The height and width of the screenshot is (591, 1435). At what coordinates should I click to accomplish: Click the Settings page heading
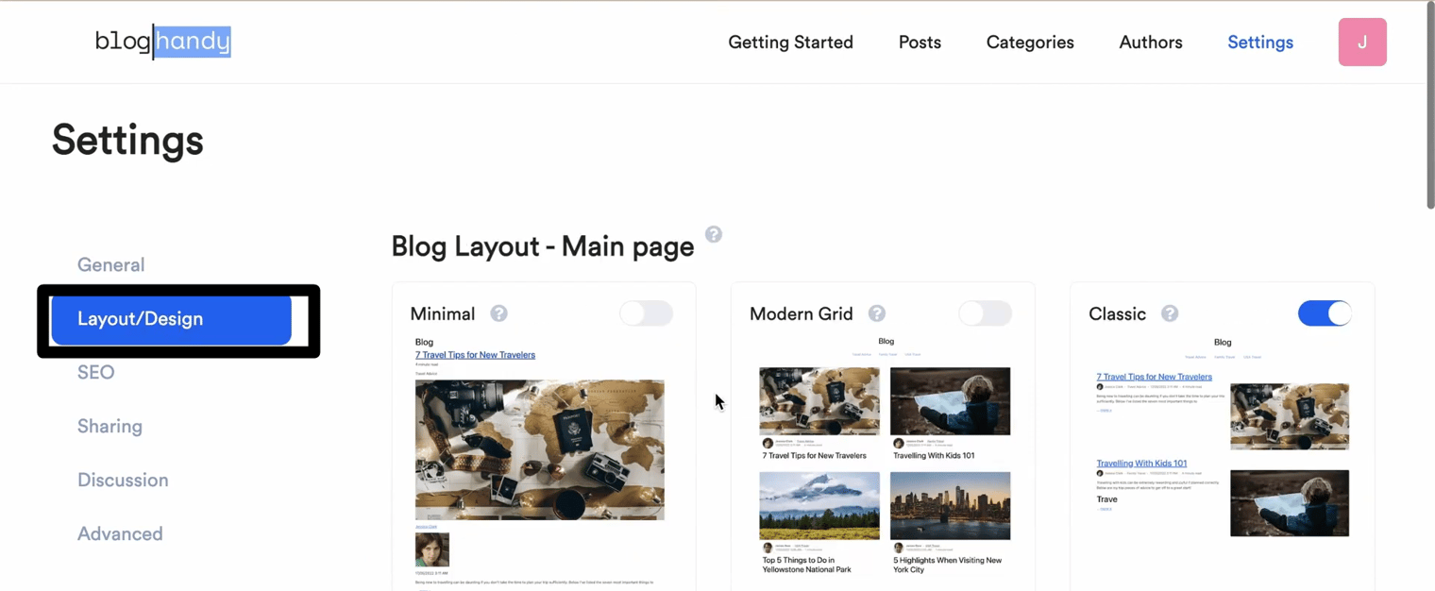[x=127, y=141]
